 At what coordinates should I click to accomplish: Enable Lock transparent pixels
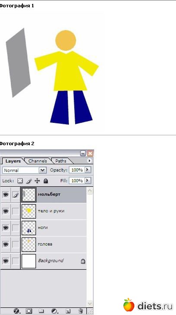(20, 181)
